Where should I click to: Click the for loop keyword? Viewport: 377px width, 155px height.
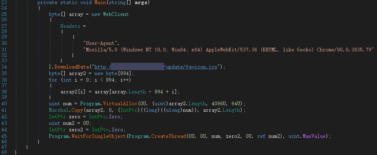tap(53, 80)
